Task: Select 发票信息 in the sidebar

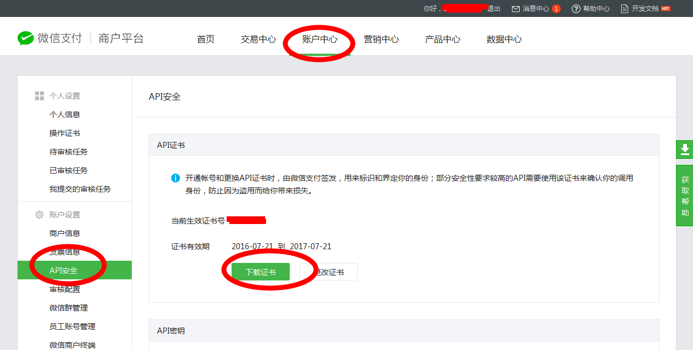Action: tap(65, 252)
